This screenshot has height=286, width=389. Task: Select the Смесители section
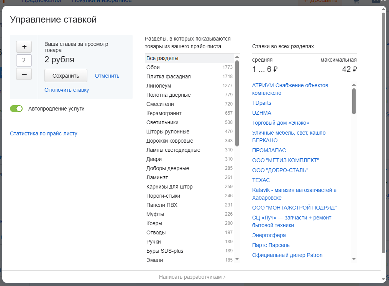[x=189, y=104]
